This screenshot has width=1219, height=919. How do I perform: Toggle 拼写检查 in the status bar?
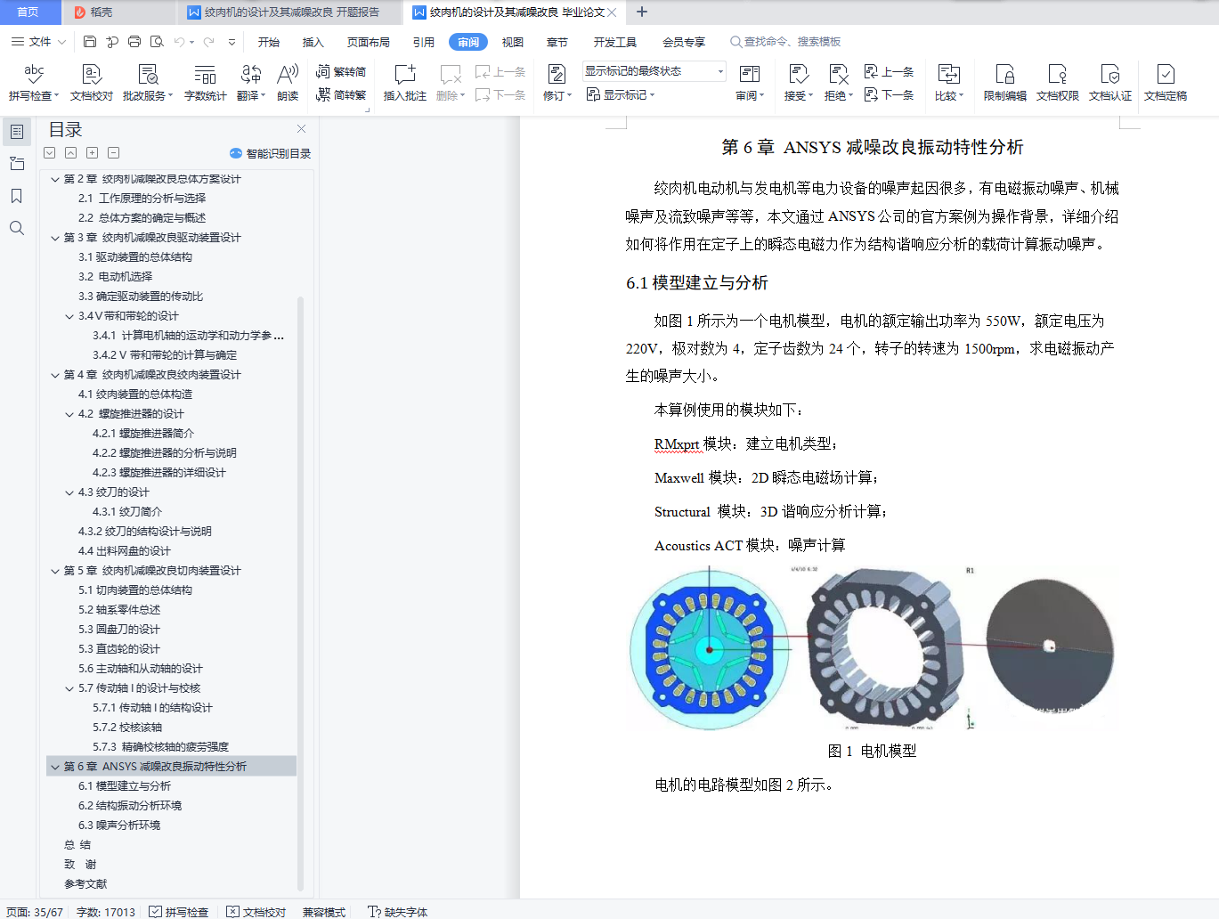click(x=179, y=912)
